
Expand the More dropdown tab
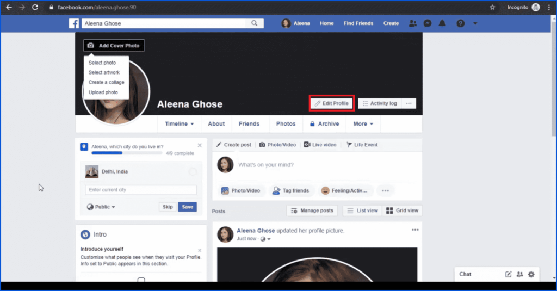(363, 123)
